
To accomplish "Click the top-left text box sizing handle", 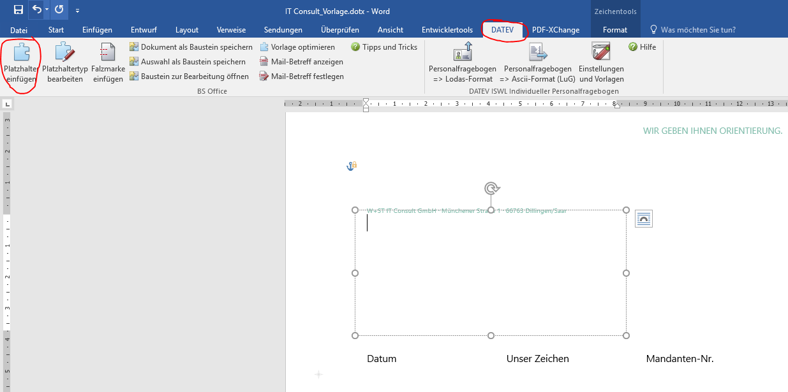I will (355, 210).
